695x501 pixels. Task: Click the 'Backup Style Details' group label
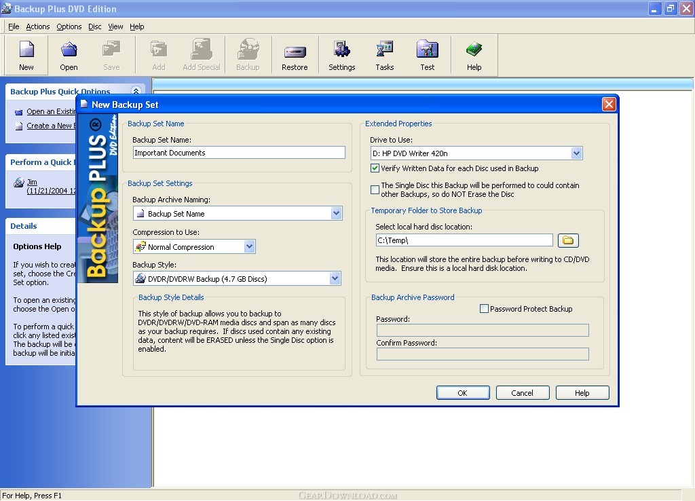tap(171, 297)
